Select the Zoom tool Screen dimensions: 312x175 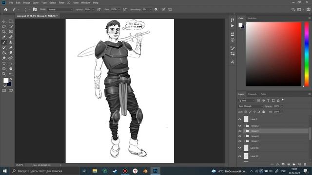tap(4, 74)
